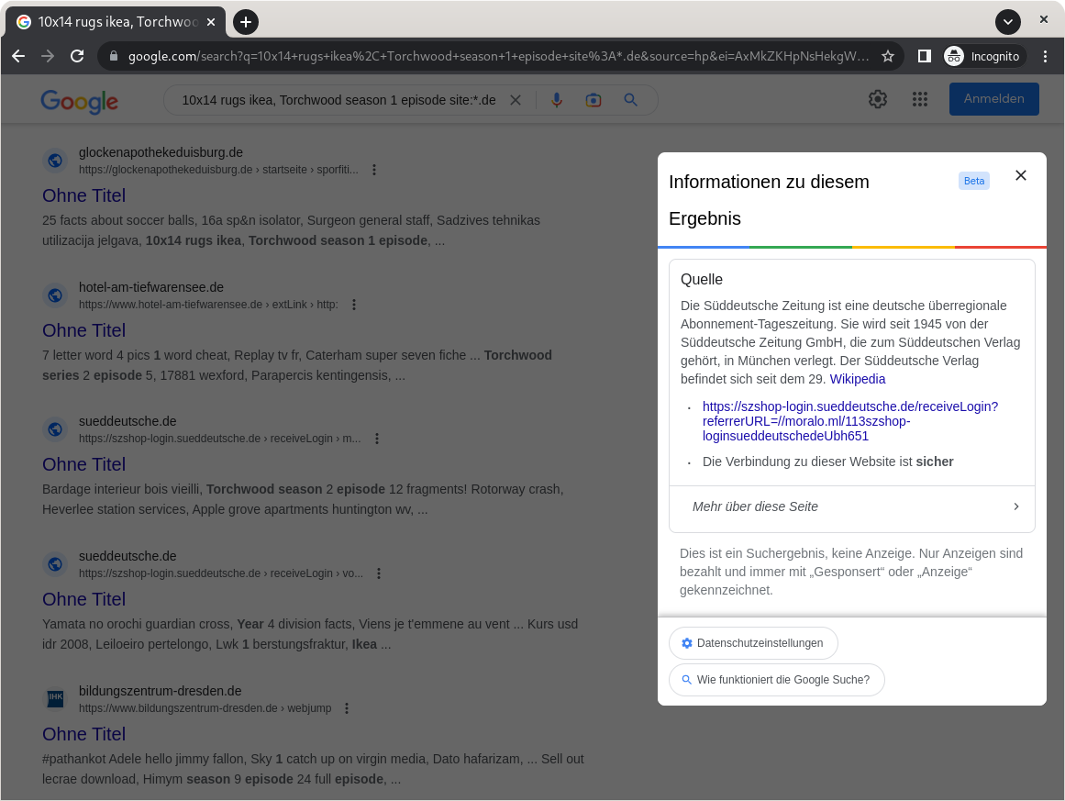
Task: Click the back navigation arrow
Action: point(18,56)
